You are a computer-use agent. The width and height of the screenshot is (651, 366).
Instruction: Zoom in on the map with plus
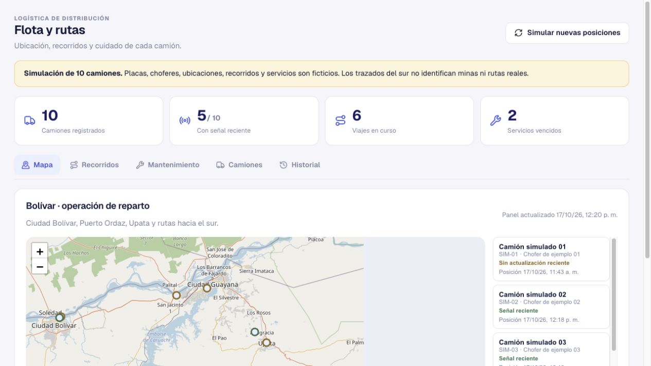[x=40, y=251]
